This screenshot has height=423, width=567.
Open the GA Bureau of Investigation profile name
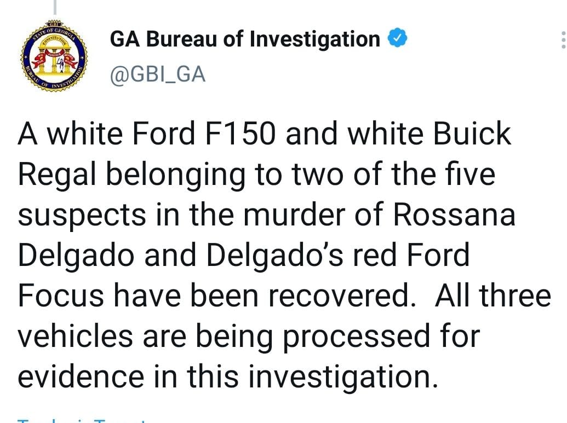pyautogui.click(x=245, y=39)
